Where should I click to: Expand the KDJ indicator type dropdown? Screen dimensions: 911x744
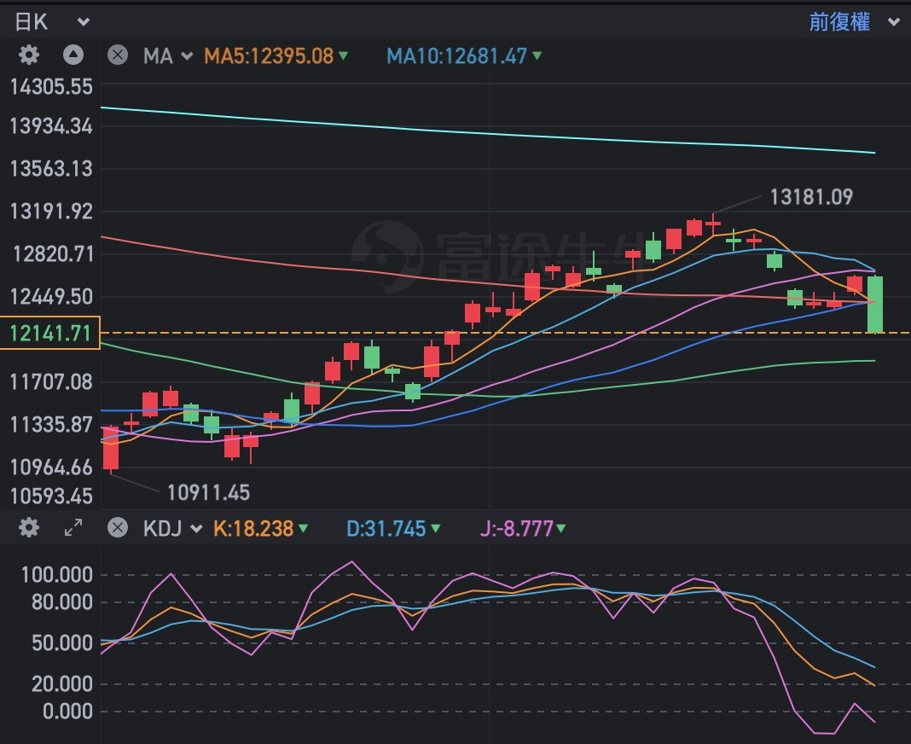pos(172,528)
